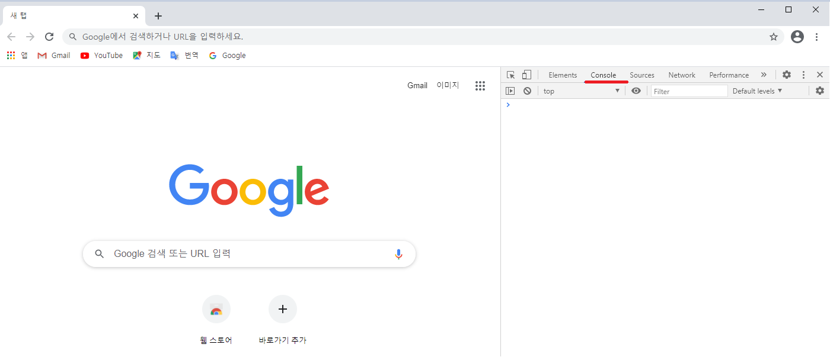Focus the console Filter field
The height and width of the screenshot is (357, 830).
coord(689,91)
